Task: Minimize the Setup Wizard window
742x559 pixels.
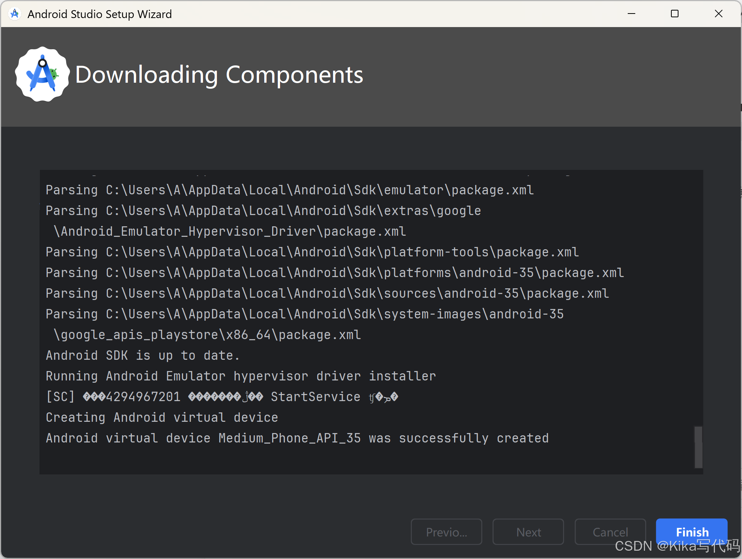Action: [631, 14]
